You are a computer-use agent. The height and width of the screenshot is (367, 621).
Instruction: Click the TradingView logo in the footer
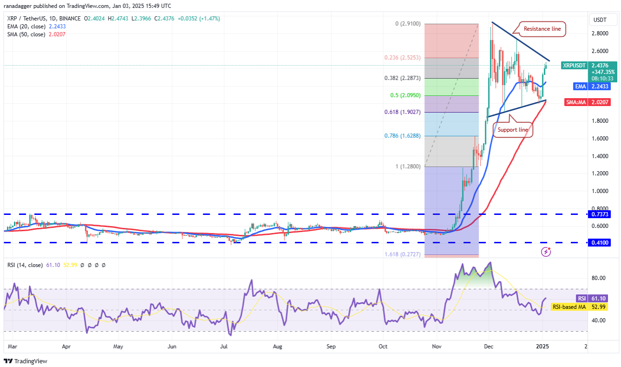pos(25,361)
